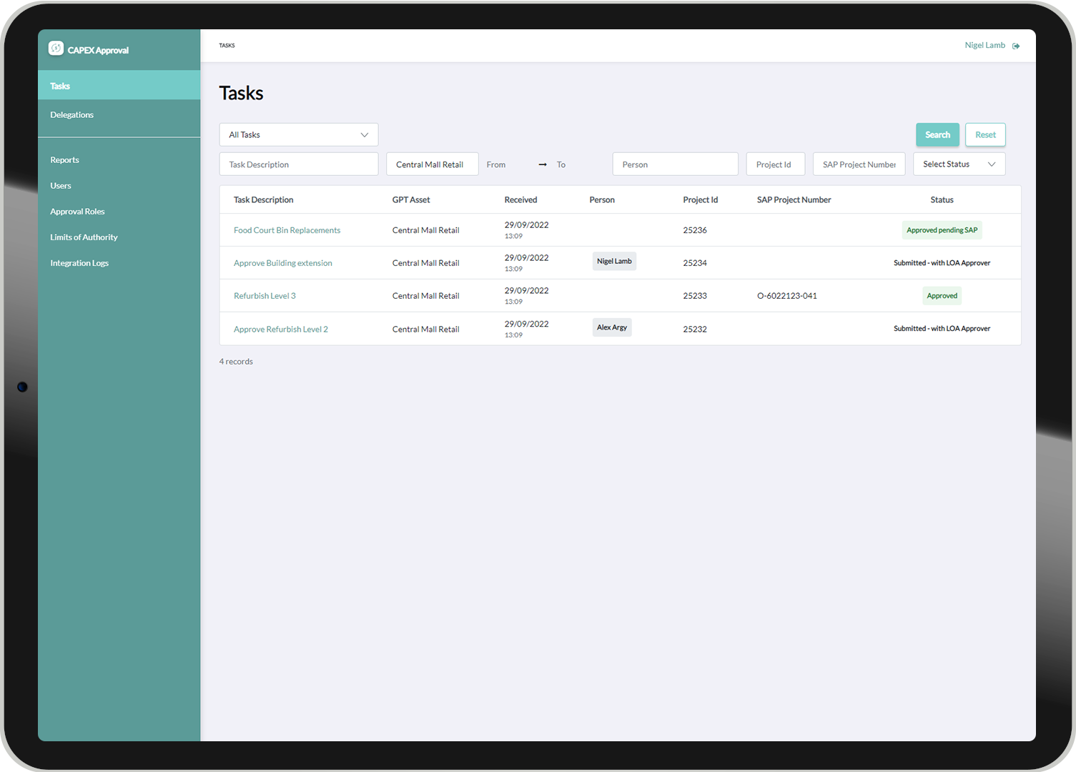
Task: Click the Person column header
Action: [x=602, y=200]
